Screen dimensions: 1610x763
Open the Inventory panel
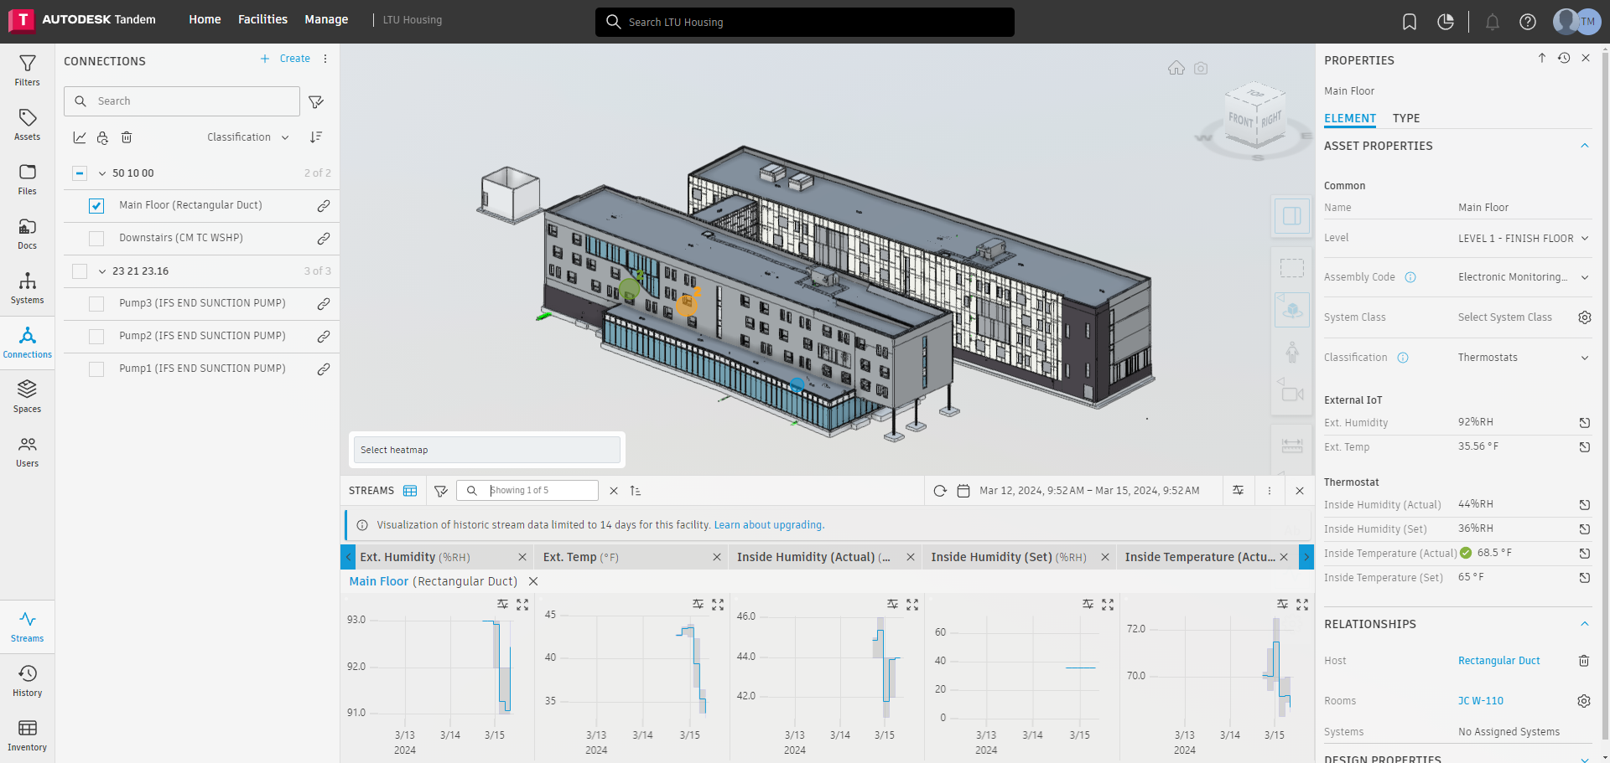tap(27, 735)
